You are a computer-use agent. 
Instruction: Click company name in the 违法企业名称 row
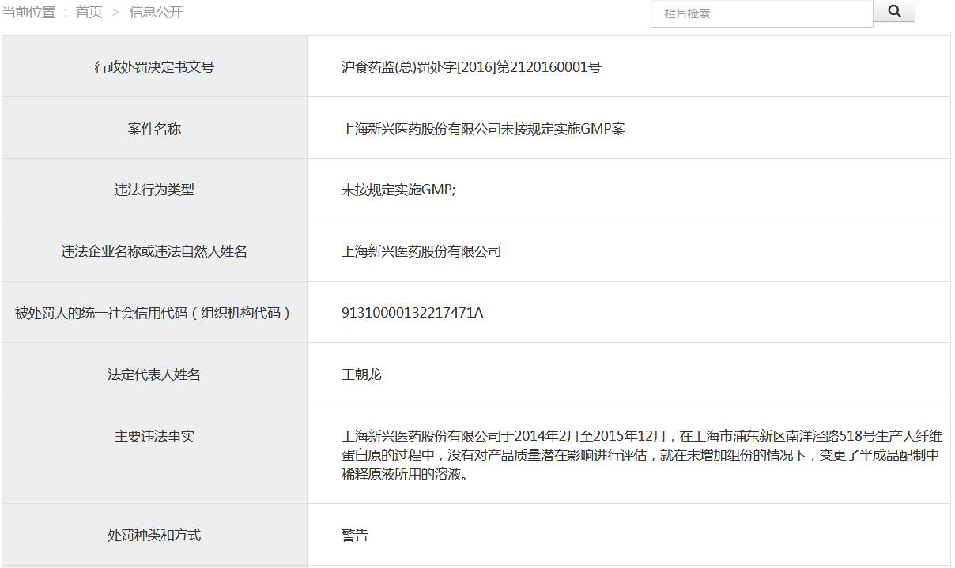tap(421, 251)
